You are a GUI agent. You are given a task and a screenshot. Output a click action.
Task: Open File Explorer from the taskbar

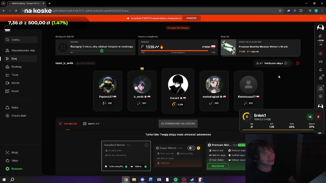(134, 180)
